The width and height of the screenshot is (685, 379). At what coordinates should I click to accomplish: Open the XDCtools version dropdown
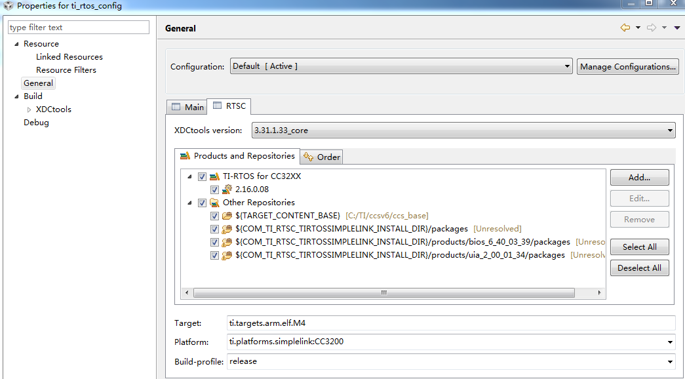tap(463, 130)
